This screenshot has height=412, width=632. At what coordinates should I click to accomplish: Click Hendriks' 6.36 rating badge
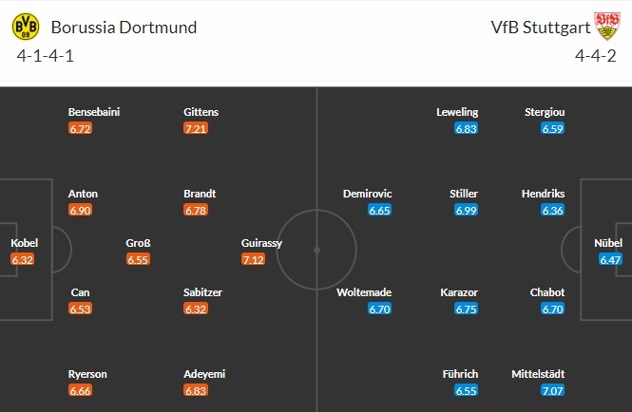click(x=553, y=211)
